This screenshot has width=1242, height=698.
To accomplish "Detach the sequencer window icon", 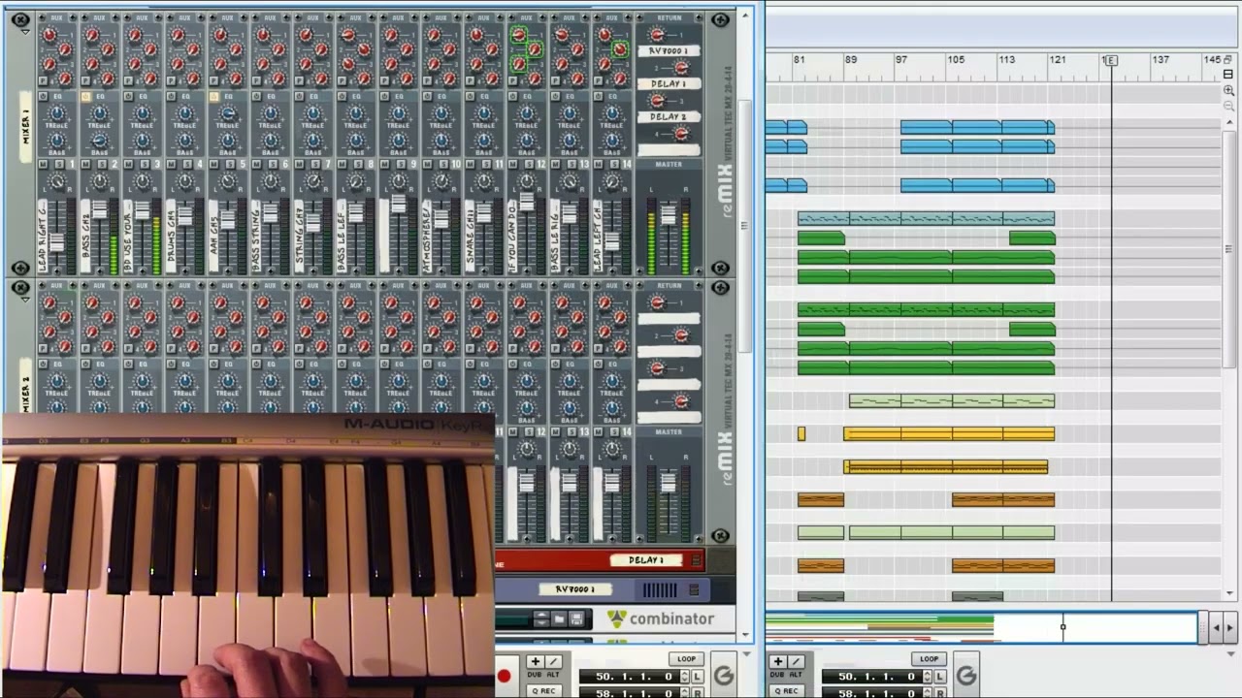I will coord(1227,61).
